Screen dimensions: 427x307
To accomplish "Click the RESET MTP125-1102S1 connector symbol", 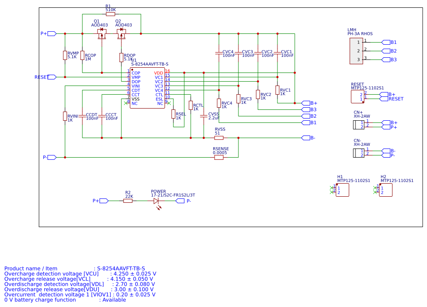I will 357,96.
